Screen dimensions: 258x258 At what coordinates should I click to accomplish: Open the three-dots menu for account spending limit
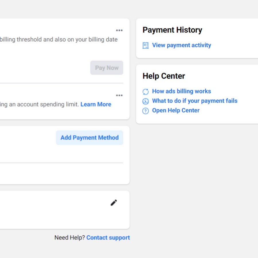pos(119,95)
